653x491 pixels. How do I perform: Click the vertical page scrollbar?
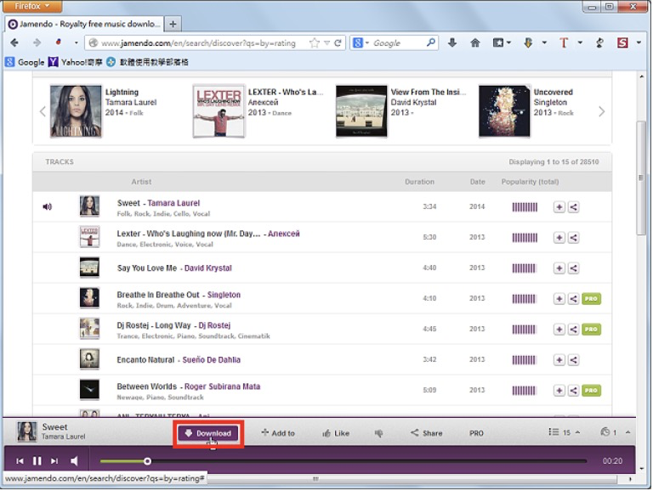[x=641, y=179]
